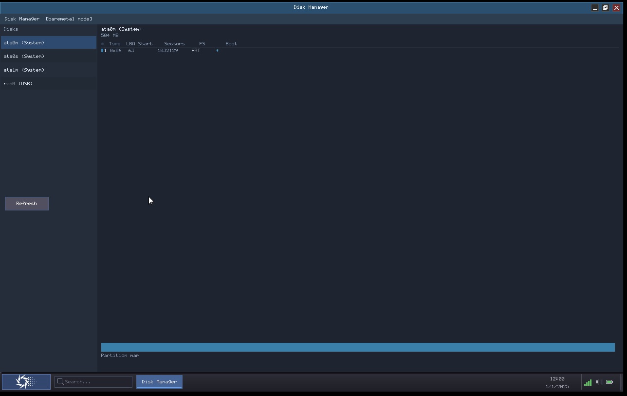Screen dimensions: 627x396
Task: Click partition 1 type 0x06
Action: tap(115, 51)
